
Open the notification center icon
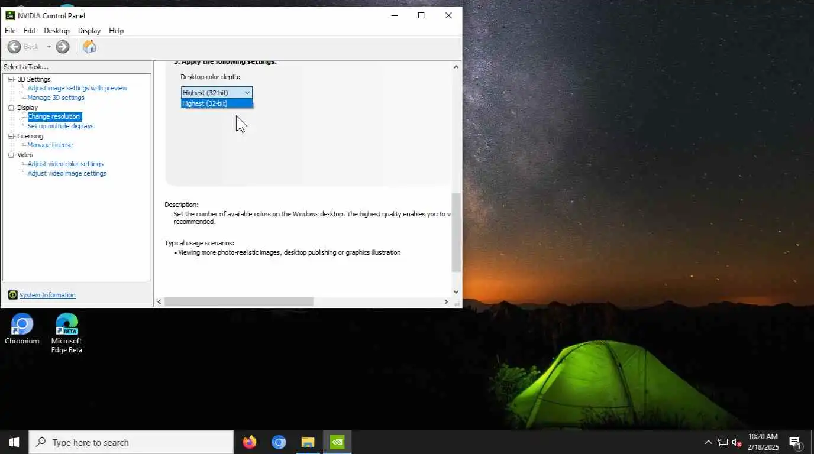795,442
